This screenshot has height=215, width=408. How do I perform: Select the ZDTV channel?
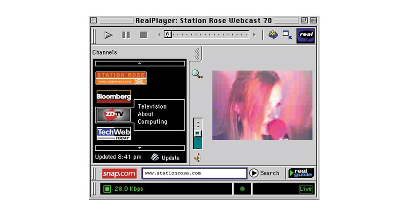[x=114, y=115]
